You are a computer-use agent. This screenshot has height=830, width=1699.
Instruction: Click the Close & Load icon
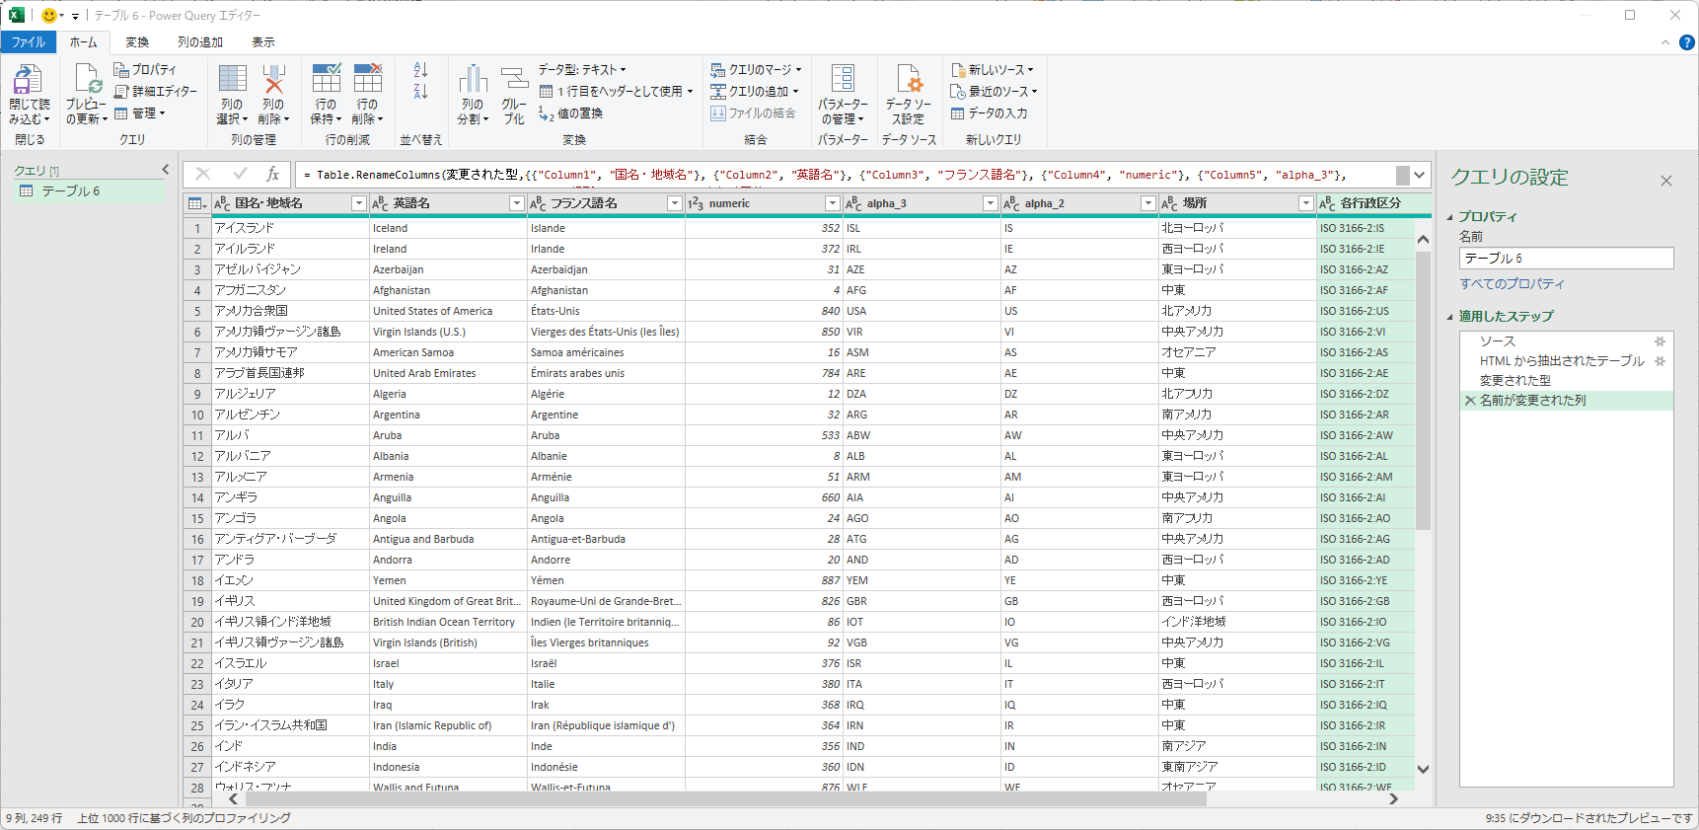pos(28,81)
